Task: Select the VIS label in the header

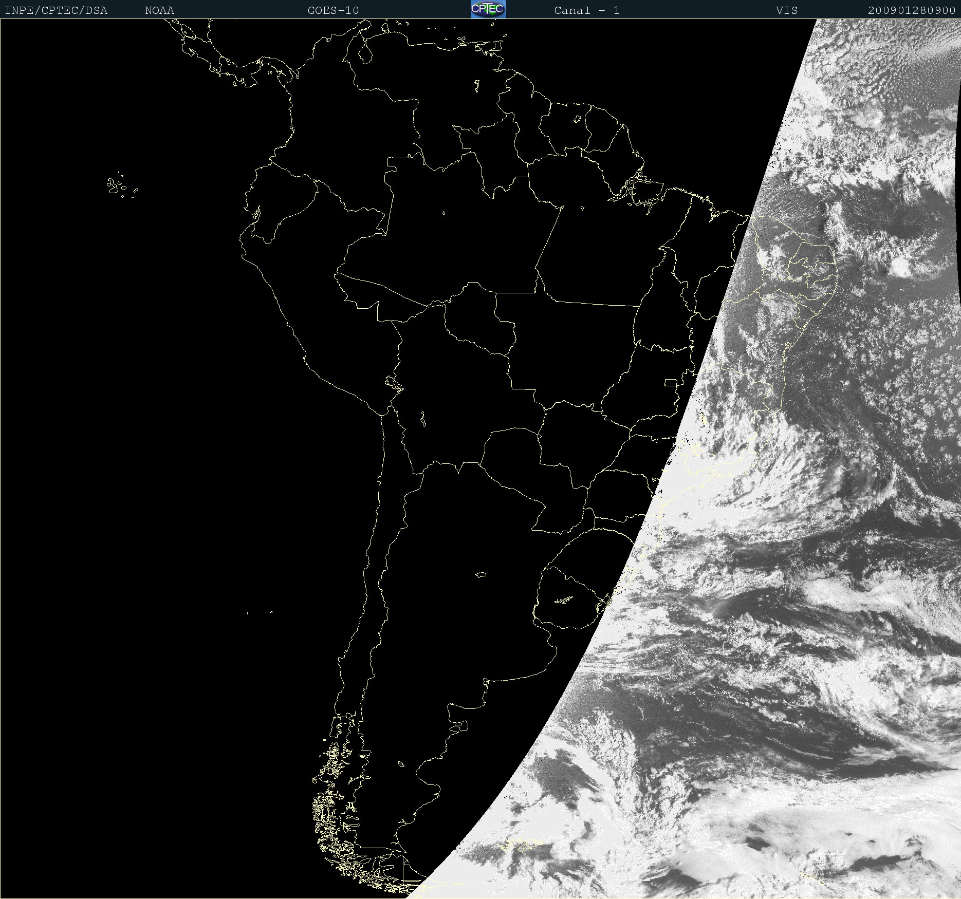Action: (787, 10)
